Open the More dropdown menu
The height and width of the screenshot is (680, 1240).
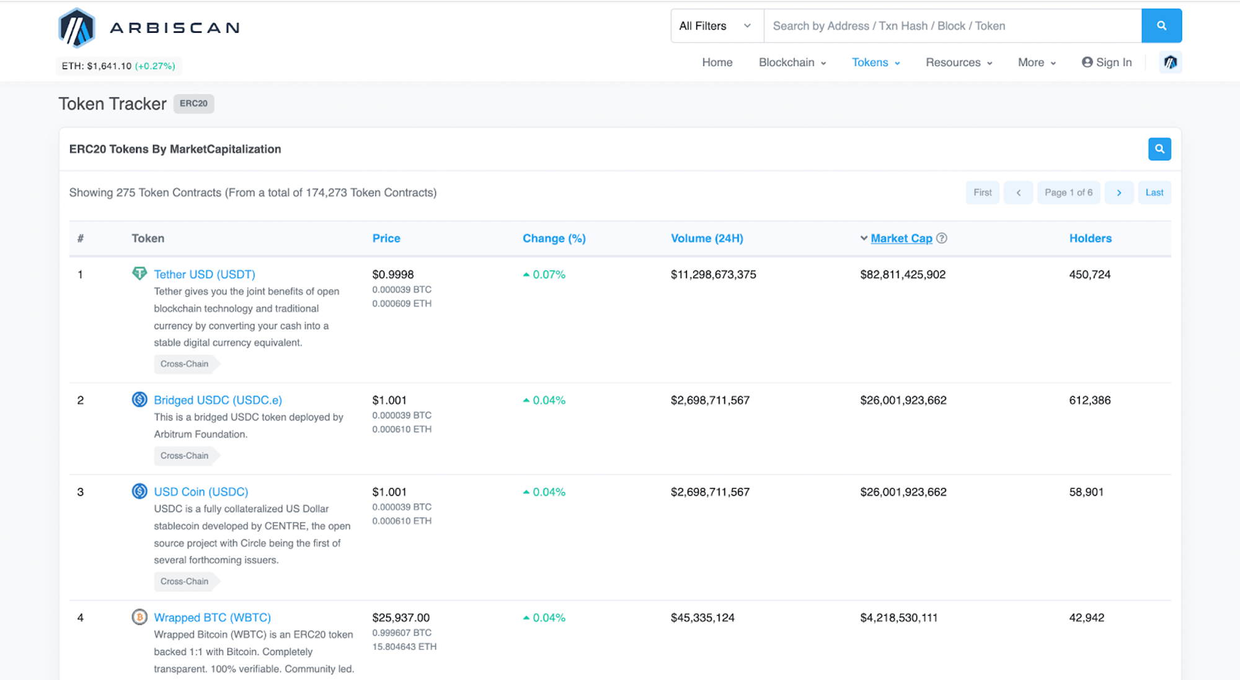1036,63
